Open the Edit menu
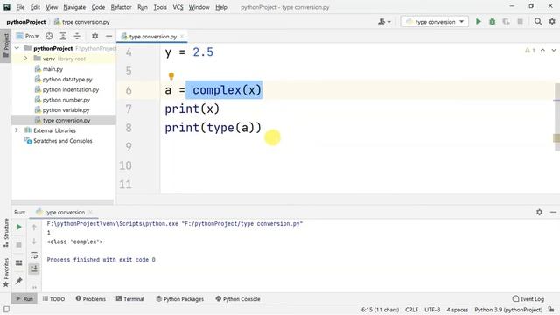560x315 pixels. 35,7
